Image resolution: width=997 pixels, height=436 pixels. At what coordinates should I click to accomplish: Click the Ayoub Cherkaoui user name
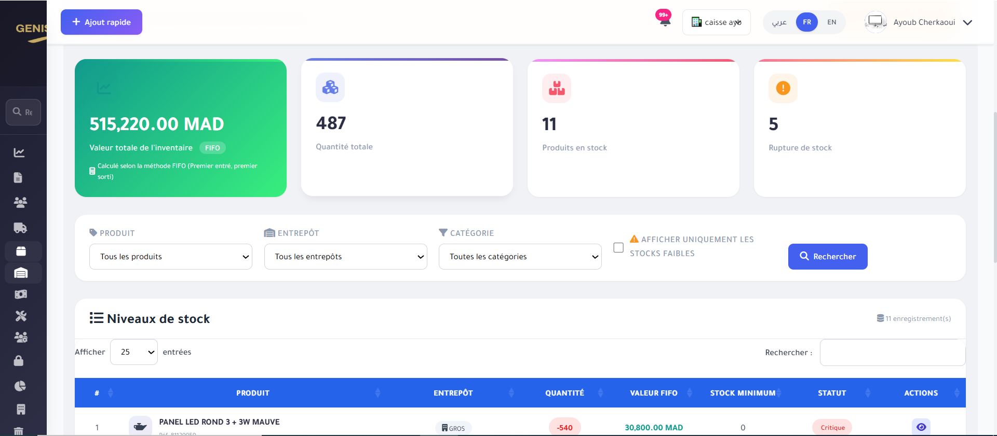(924, 22)
